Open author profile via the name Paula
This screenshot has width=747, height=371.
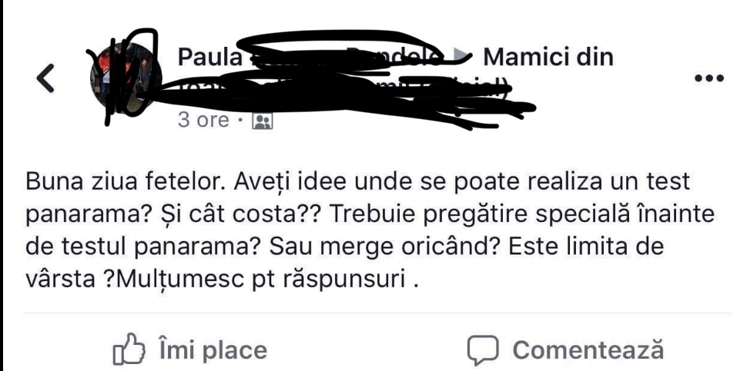[x=210, y=58]
